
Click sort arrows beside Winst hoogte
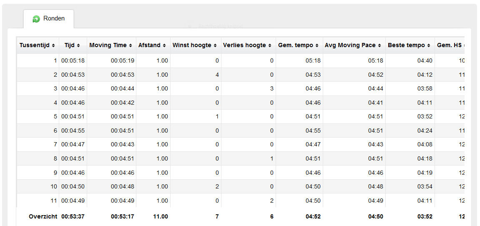coord(215,45)
